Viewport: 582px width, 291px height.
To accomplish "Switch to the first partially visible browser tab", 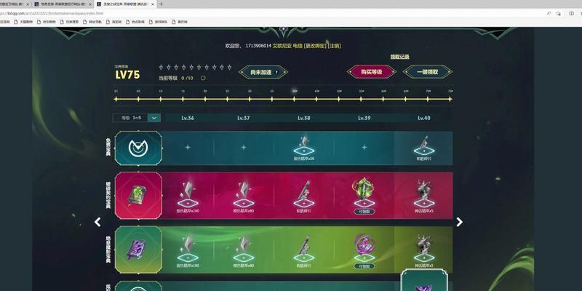I will [15, 4].
